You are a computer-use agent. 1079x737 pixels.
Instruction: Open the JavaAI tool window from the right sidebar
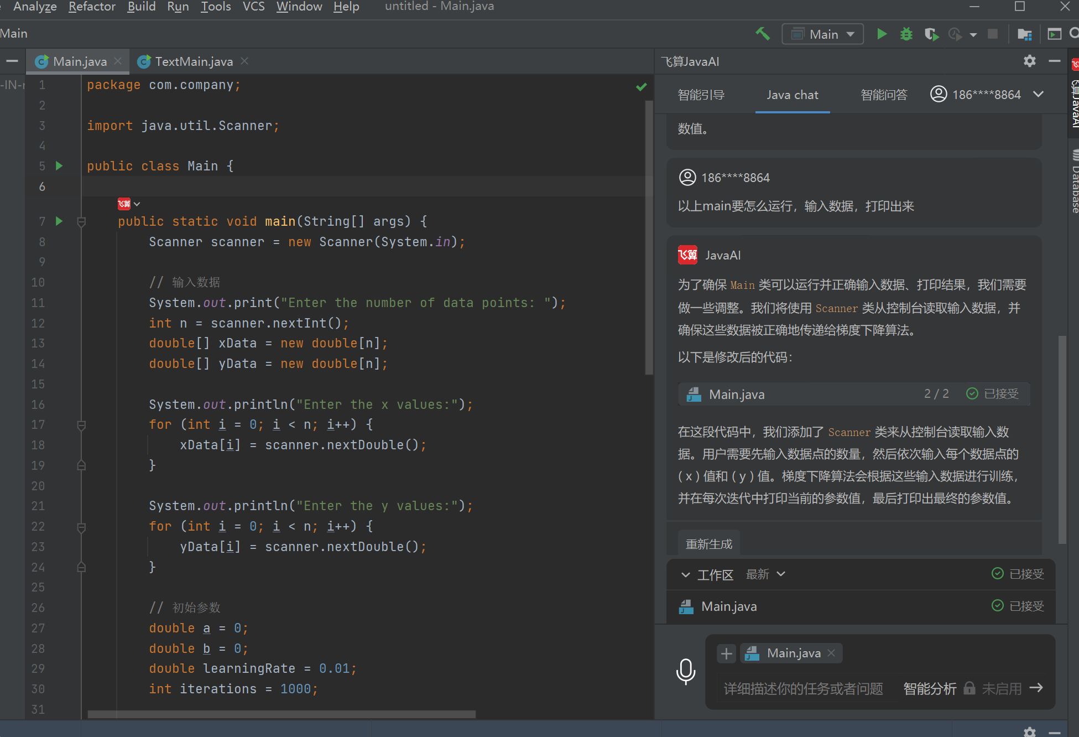(x=1075, y=94)
